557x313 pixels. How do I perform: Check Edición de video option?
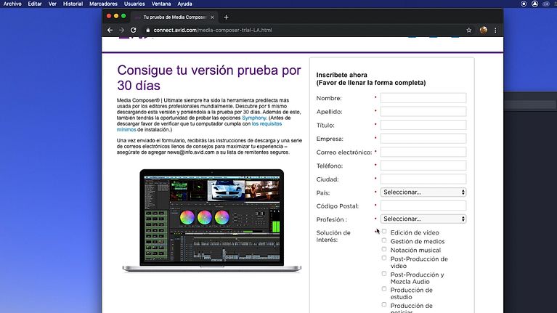tap(384, 231)
